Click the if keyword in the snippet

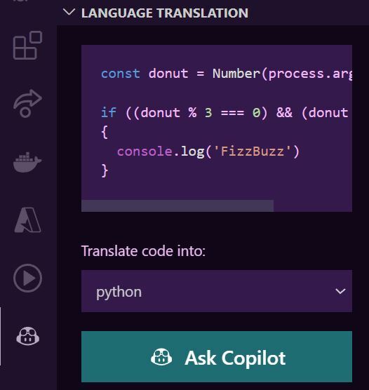(109, 112)
